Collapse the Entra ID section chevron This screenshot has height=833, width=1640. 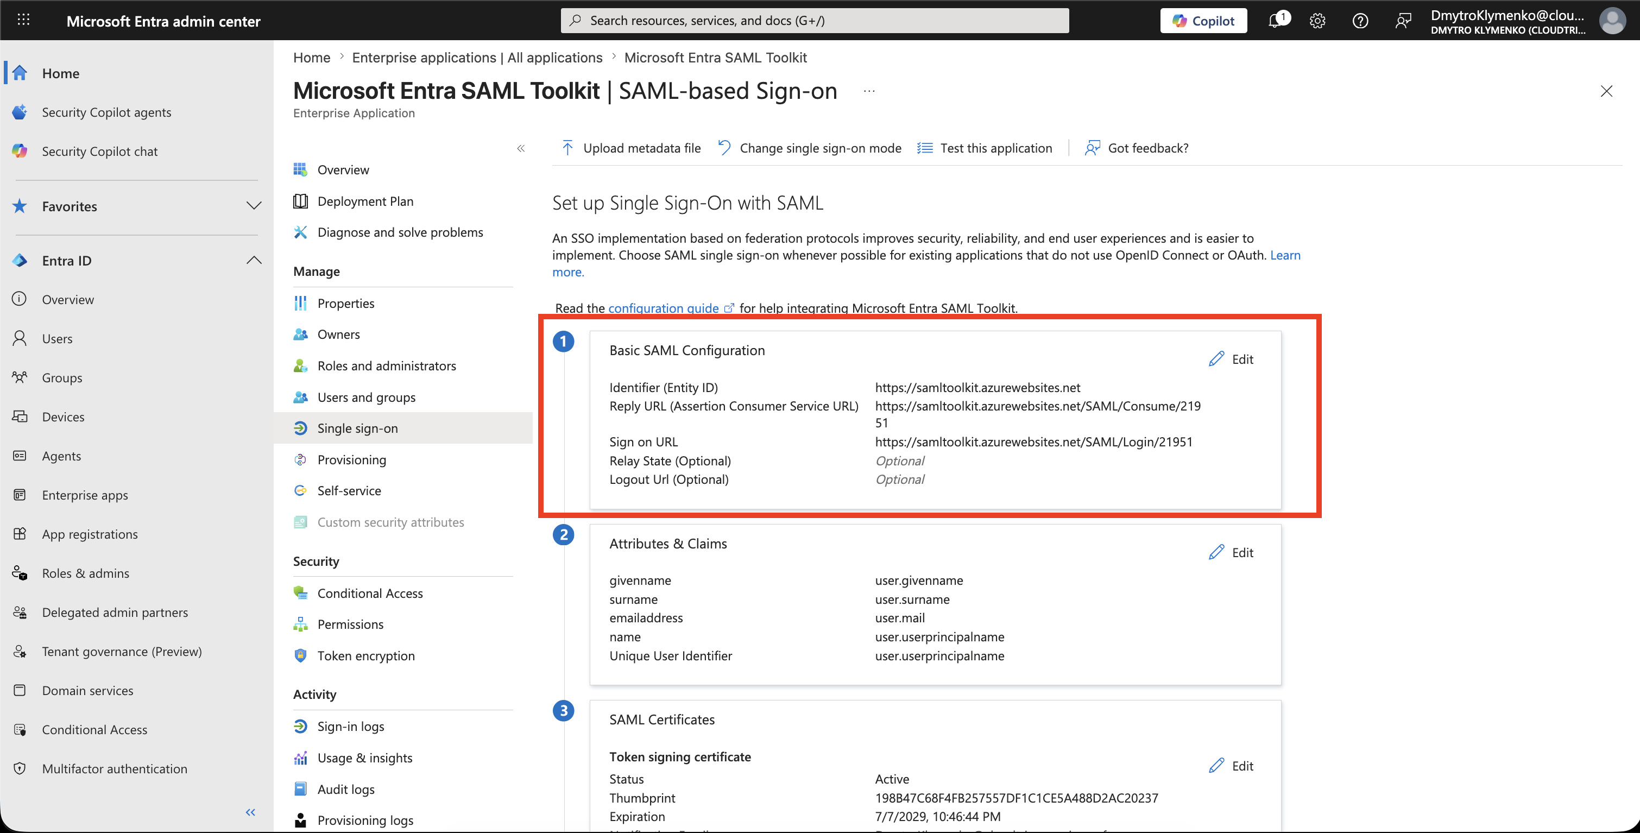pos(254,260)
